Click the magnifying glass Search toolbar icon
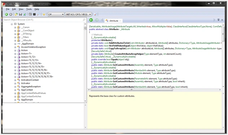 click(39, 14)
